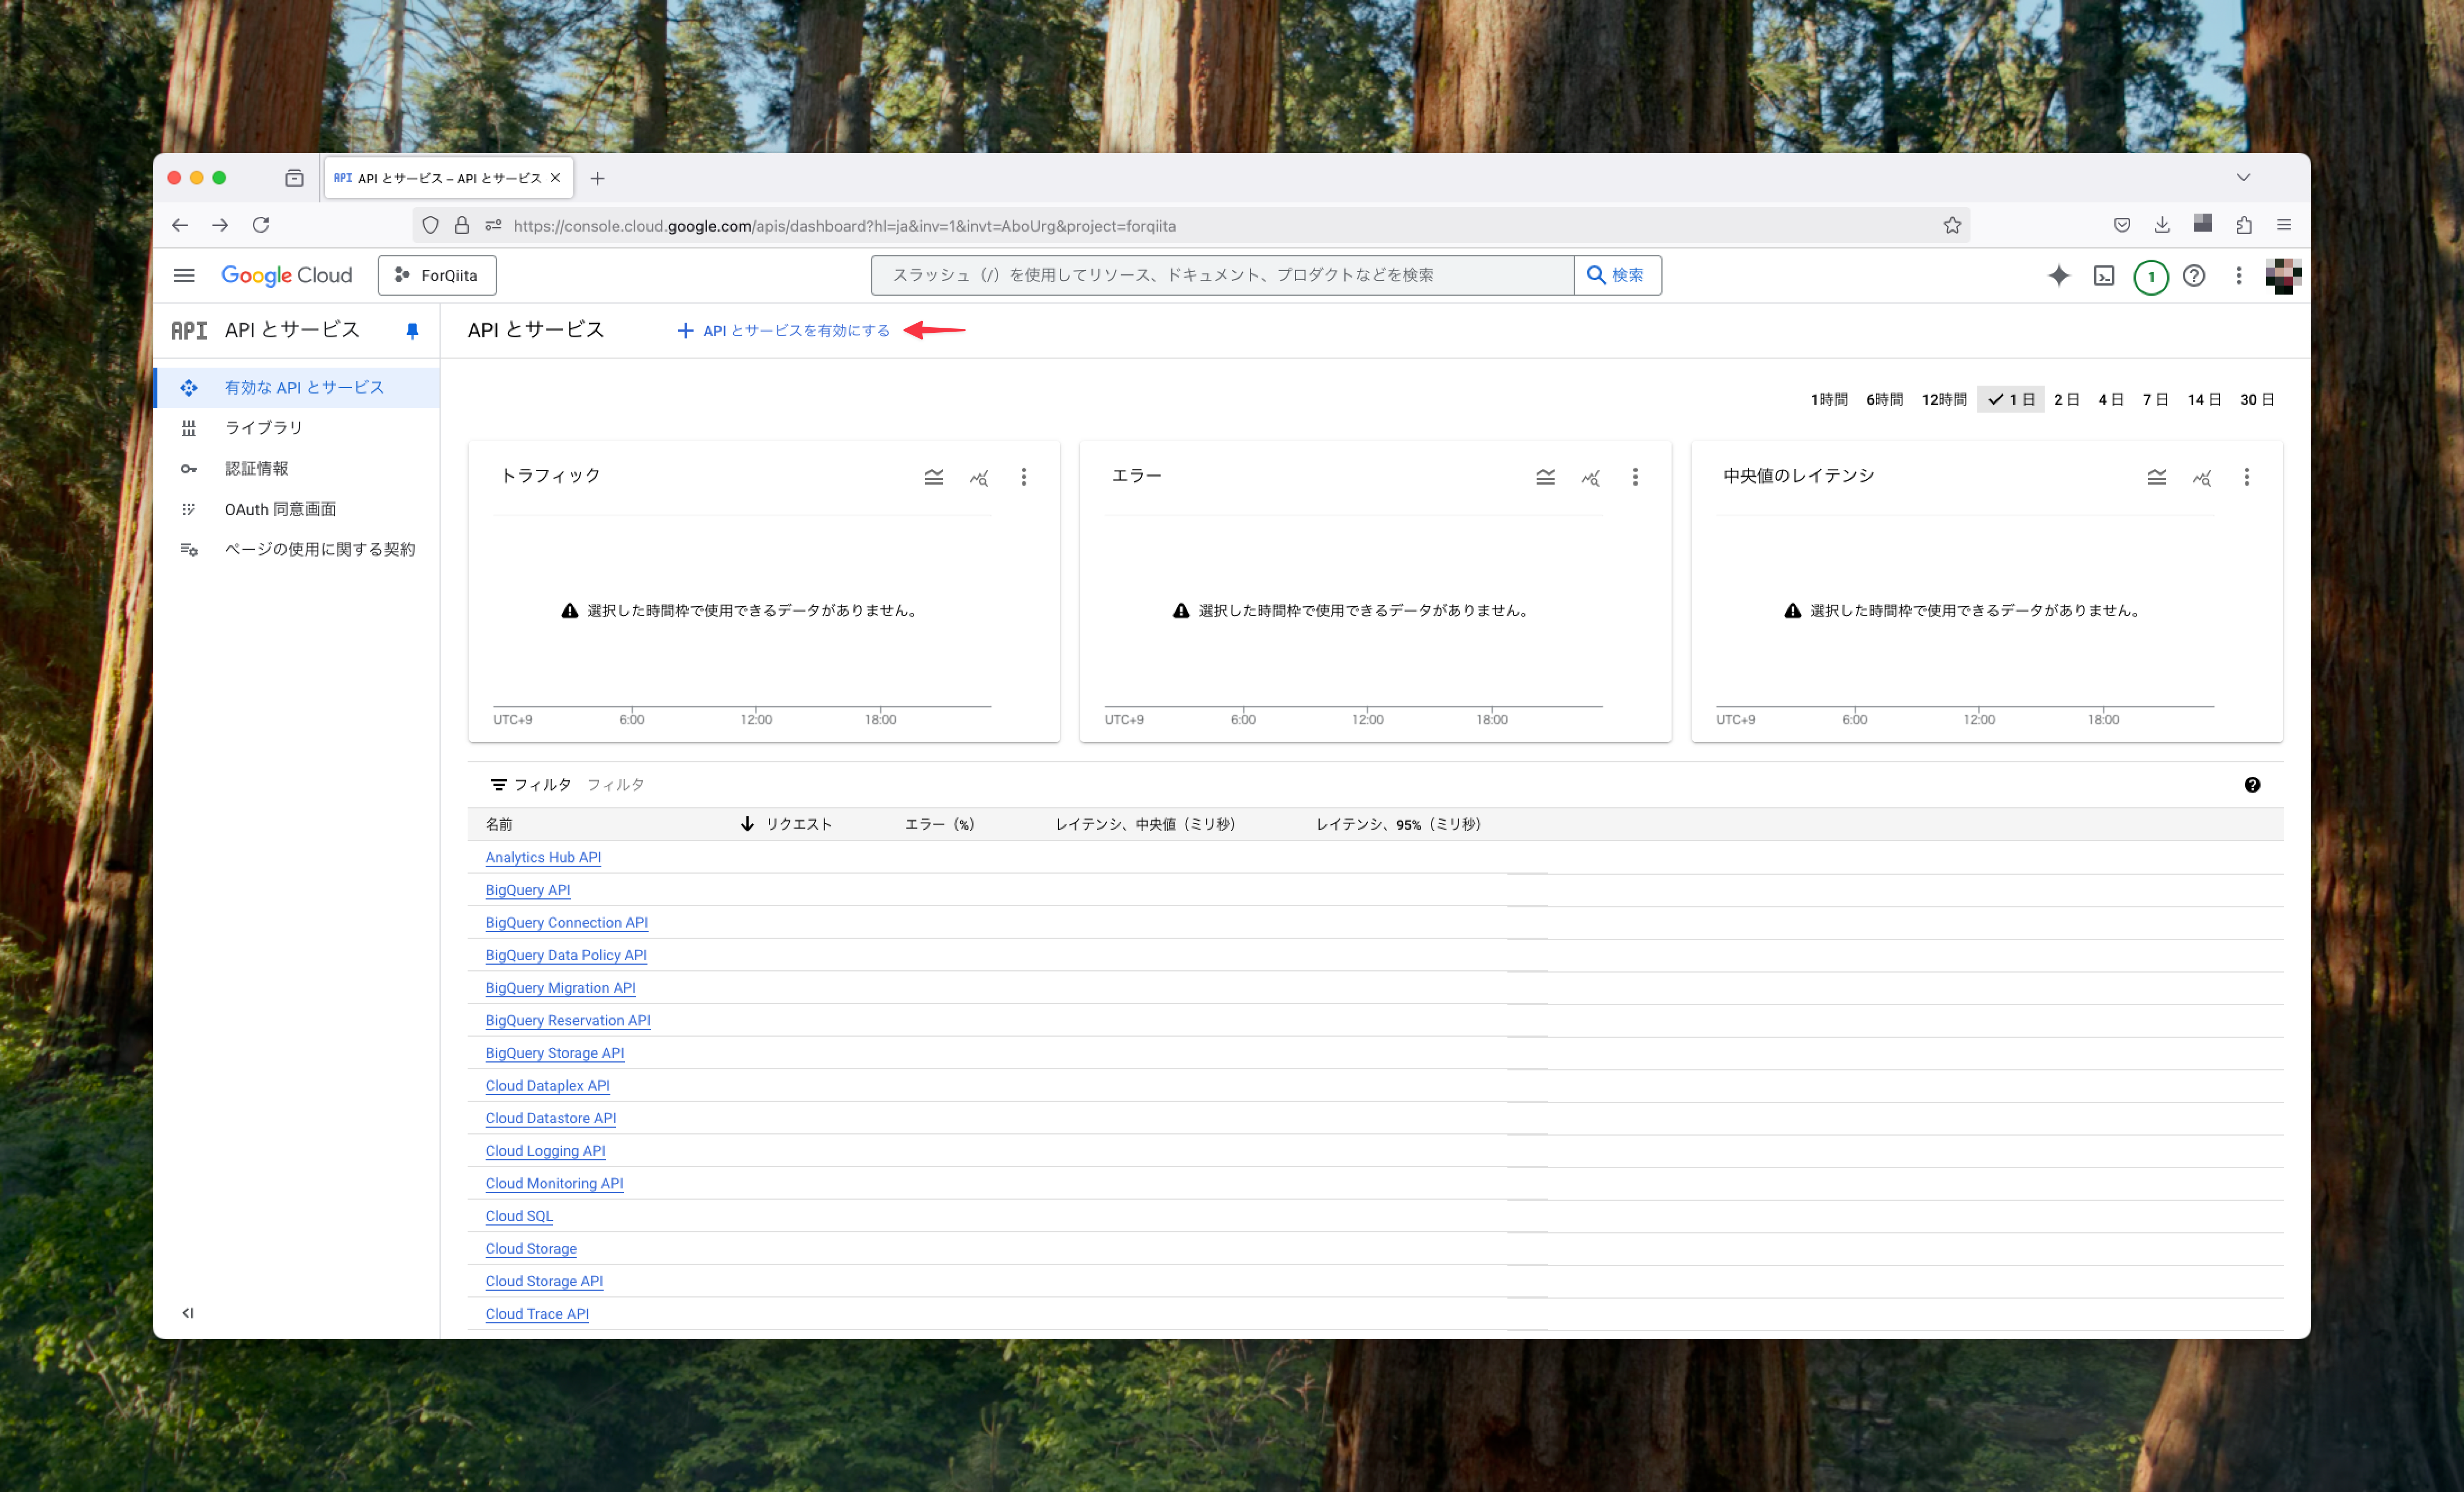The image size is (2464, 1492).
Task: Open more options on 中央値のレイテンシ chart
Action: (2246, 477)
